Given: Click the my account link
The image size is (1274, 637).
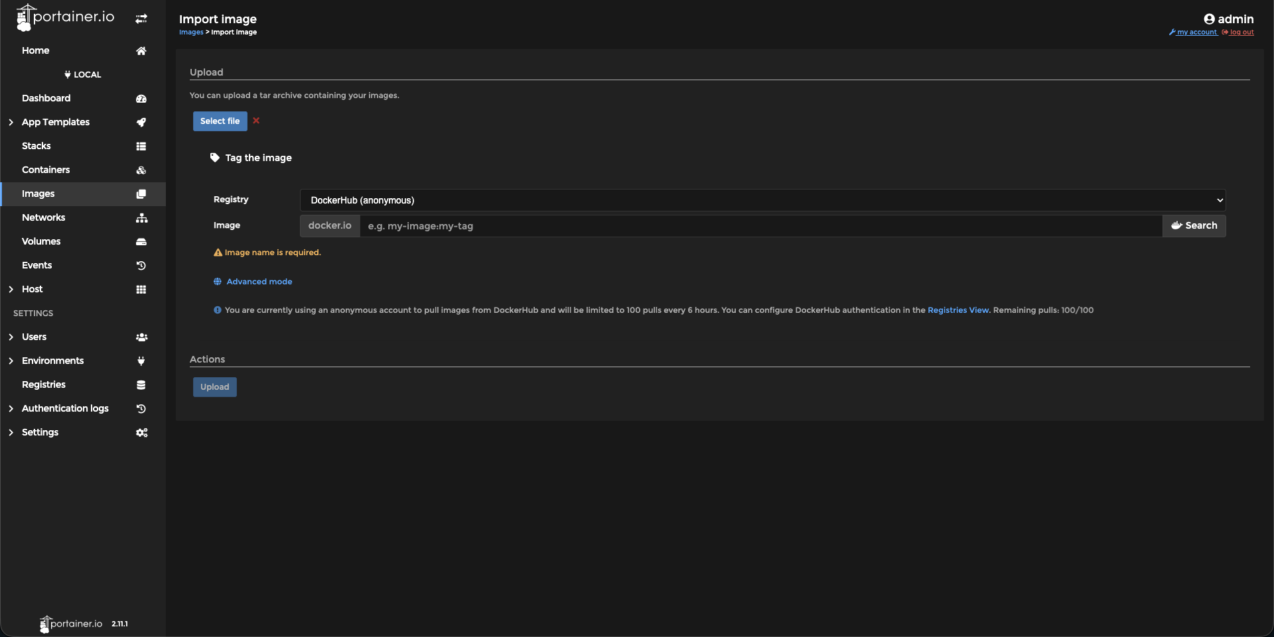Looking at the screenshot, I should pyautogui.click(x=1193, y=32).
